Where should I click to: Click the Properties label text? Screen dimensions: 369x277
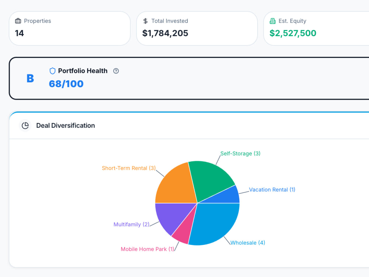37,21
